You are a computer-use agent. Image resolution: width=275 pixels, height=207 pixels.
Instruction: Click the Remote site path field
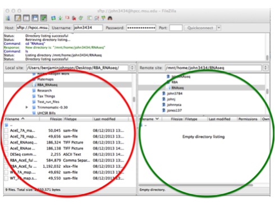coord(213,68)
